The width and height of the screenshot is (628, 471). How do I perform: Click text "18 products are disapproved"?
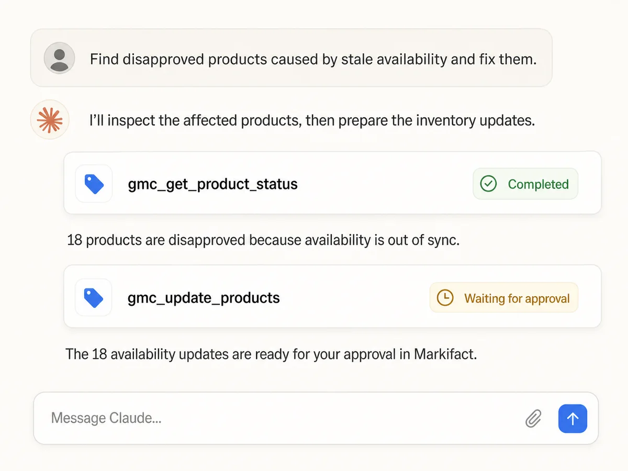[x=156, y=241]
